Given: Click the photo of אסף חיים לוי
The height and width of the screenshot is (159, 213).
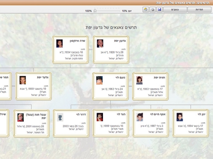Looking at the screenshot, I should (x=140, y=117).
